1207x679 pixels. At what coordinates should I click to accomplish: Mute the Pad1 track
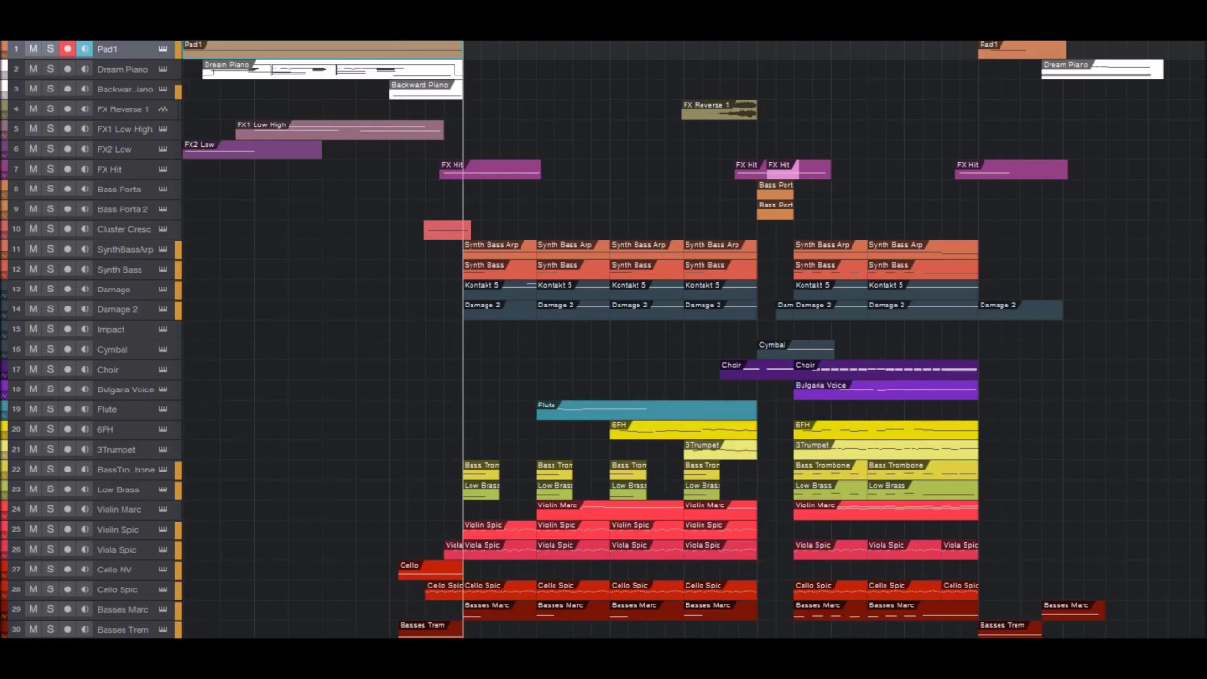tap(33, 49)
